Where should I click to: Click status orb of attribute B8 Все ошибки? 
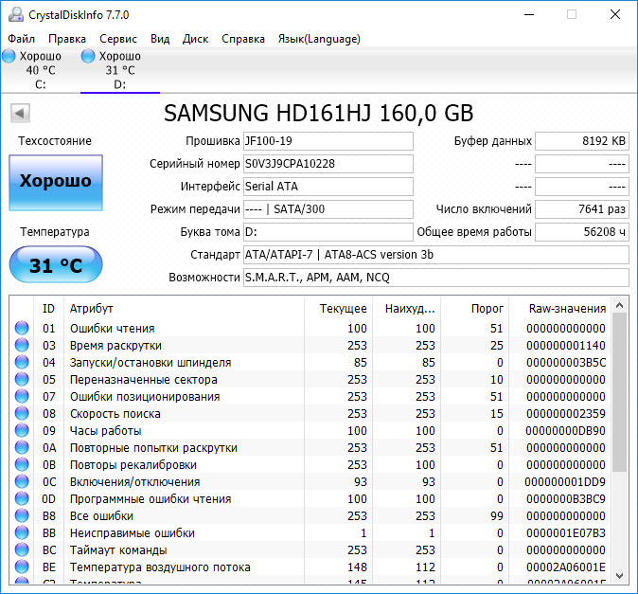(x=22, y=515)
